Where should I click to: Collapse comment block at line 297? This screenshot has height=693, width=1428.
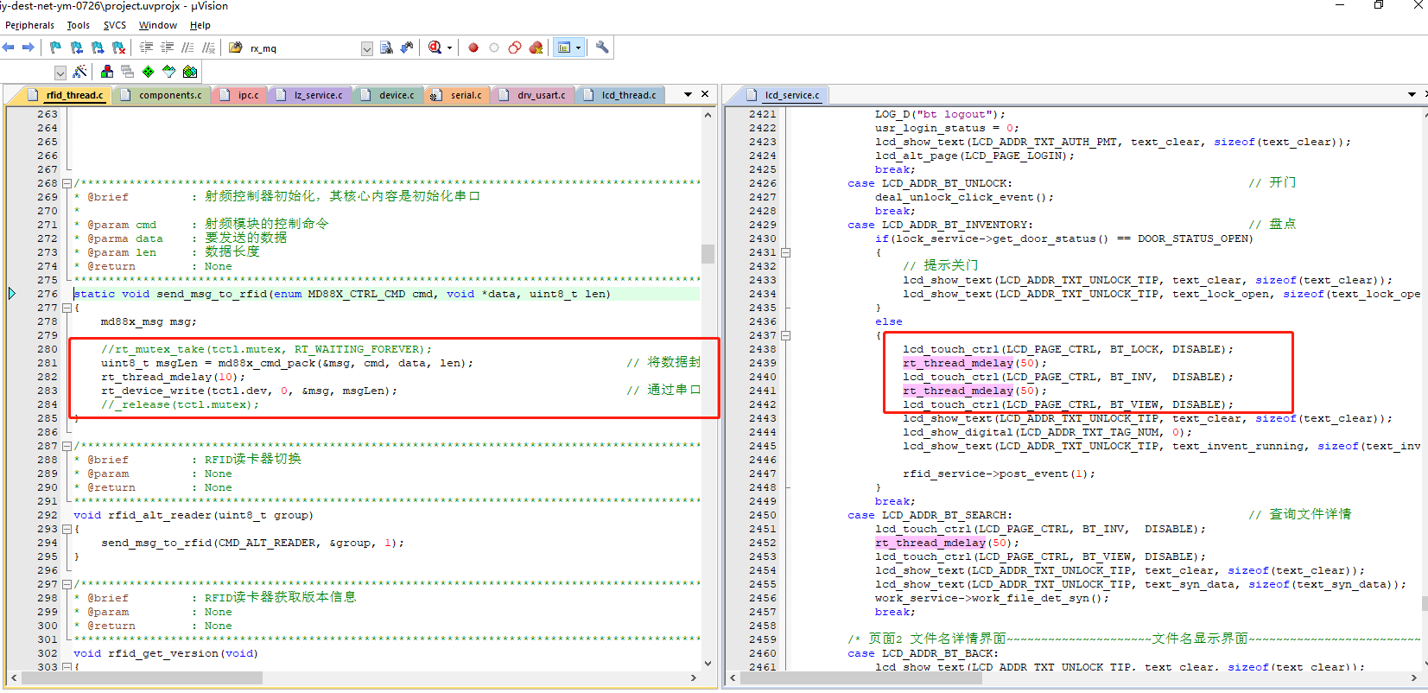coord(67,584)
